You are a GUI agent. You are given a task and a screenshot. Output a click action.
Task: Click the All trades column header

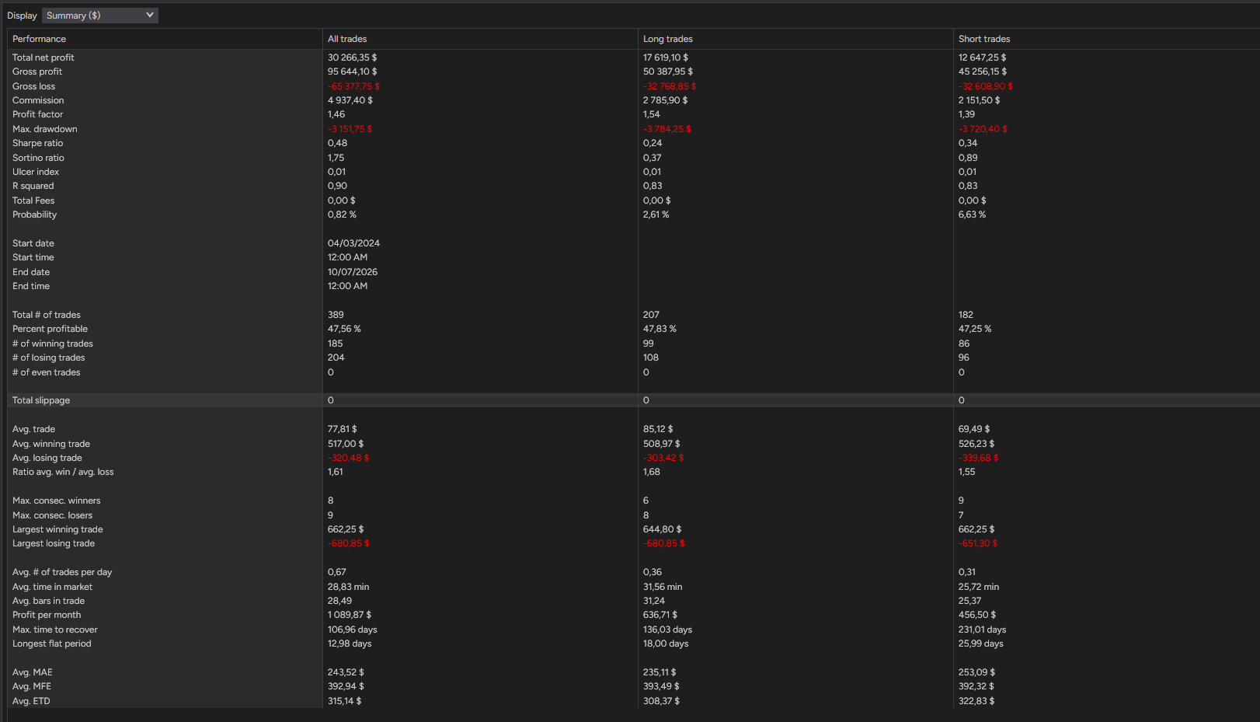[347, 39]
